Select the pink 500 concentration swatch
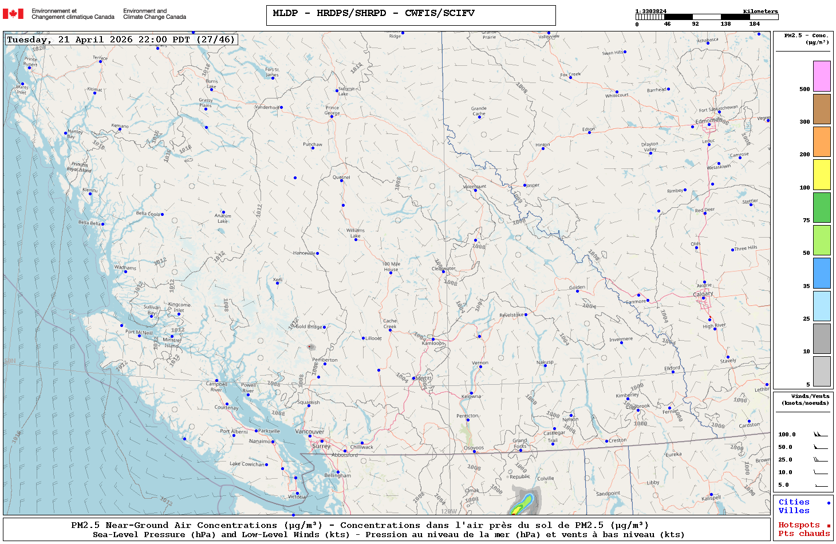The height and width of the screenshot is (544, 836). tap(822, 76)
